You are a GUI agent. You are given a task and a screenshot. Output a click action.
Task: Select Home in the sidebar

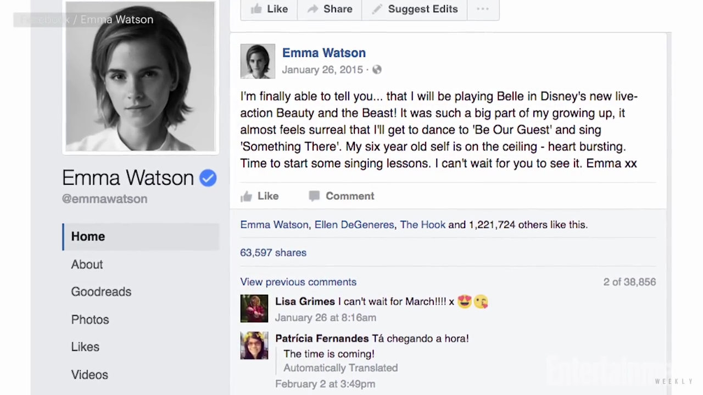[88, 236]
